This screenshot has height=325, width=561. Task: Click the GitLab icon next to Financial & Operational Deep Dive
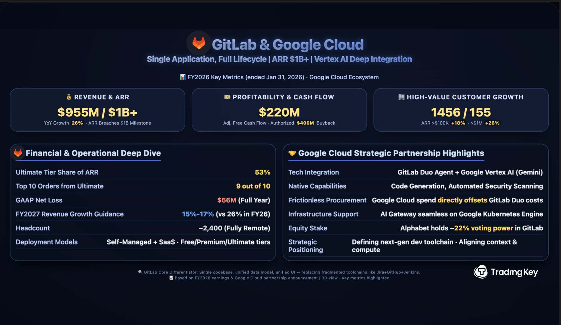18,153
